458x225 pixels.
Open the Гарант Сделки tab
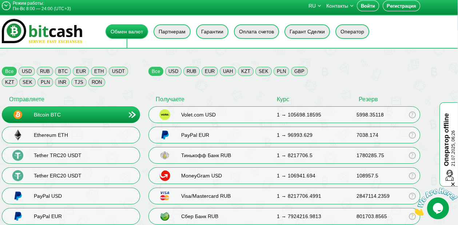click(x=307, y=32)
